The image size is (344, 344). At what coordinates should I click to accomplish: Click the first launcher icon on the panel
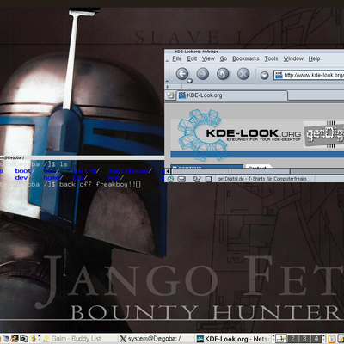(x=6, y=339)
